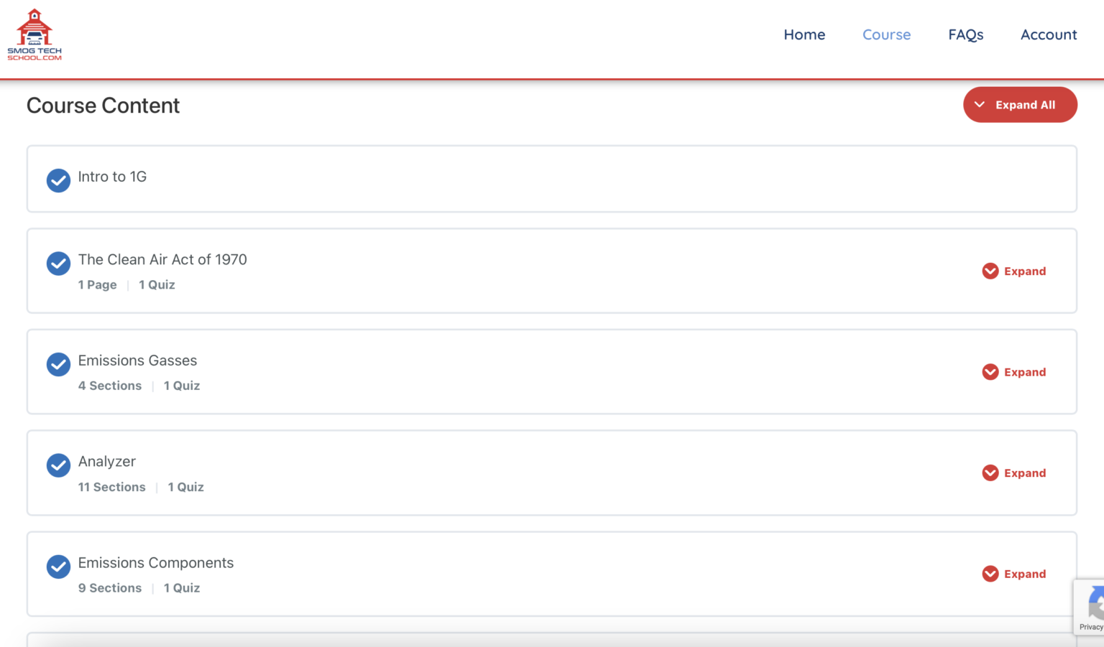This screenshot has height=647, width=1104.
Task: Open the Account menu
Action: [x=1049, y=34]
